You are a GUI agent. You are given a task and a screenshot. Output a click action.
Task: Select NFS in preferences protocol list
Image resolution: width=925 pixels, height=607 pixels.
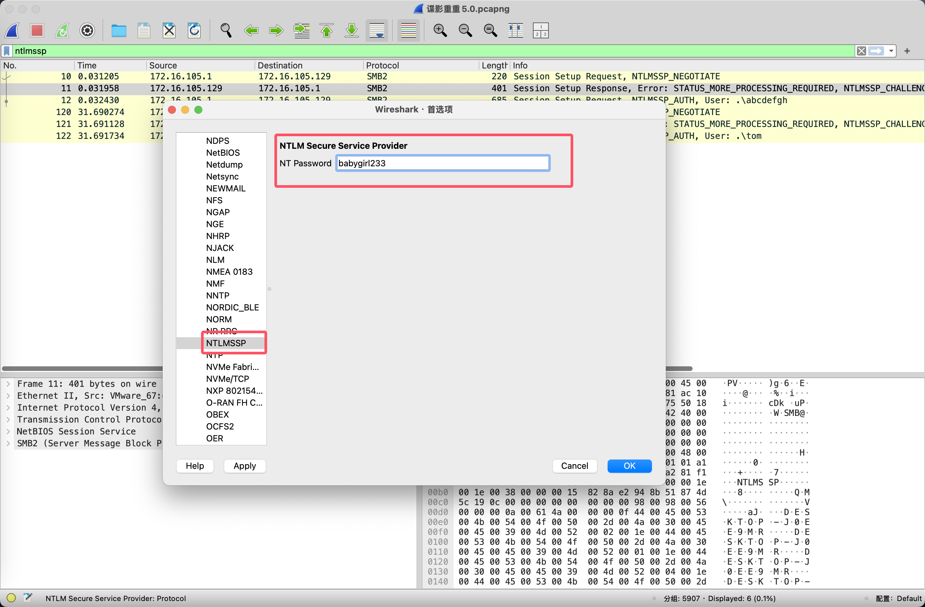(x=221, y=200)
